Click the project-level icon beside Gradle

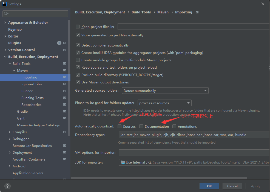(65, 111)
